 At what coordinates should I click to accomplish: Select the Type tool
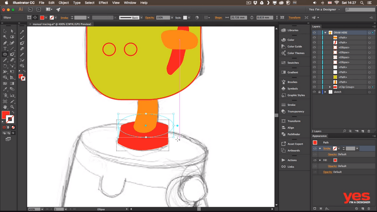pos(5,49)
